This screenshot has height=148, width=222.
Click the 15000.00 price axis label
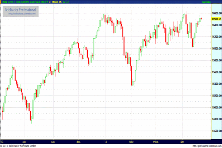click(216, 108)
